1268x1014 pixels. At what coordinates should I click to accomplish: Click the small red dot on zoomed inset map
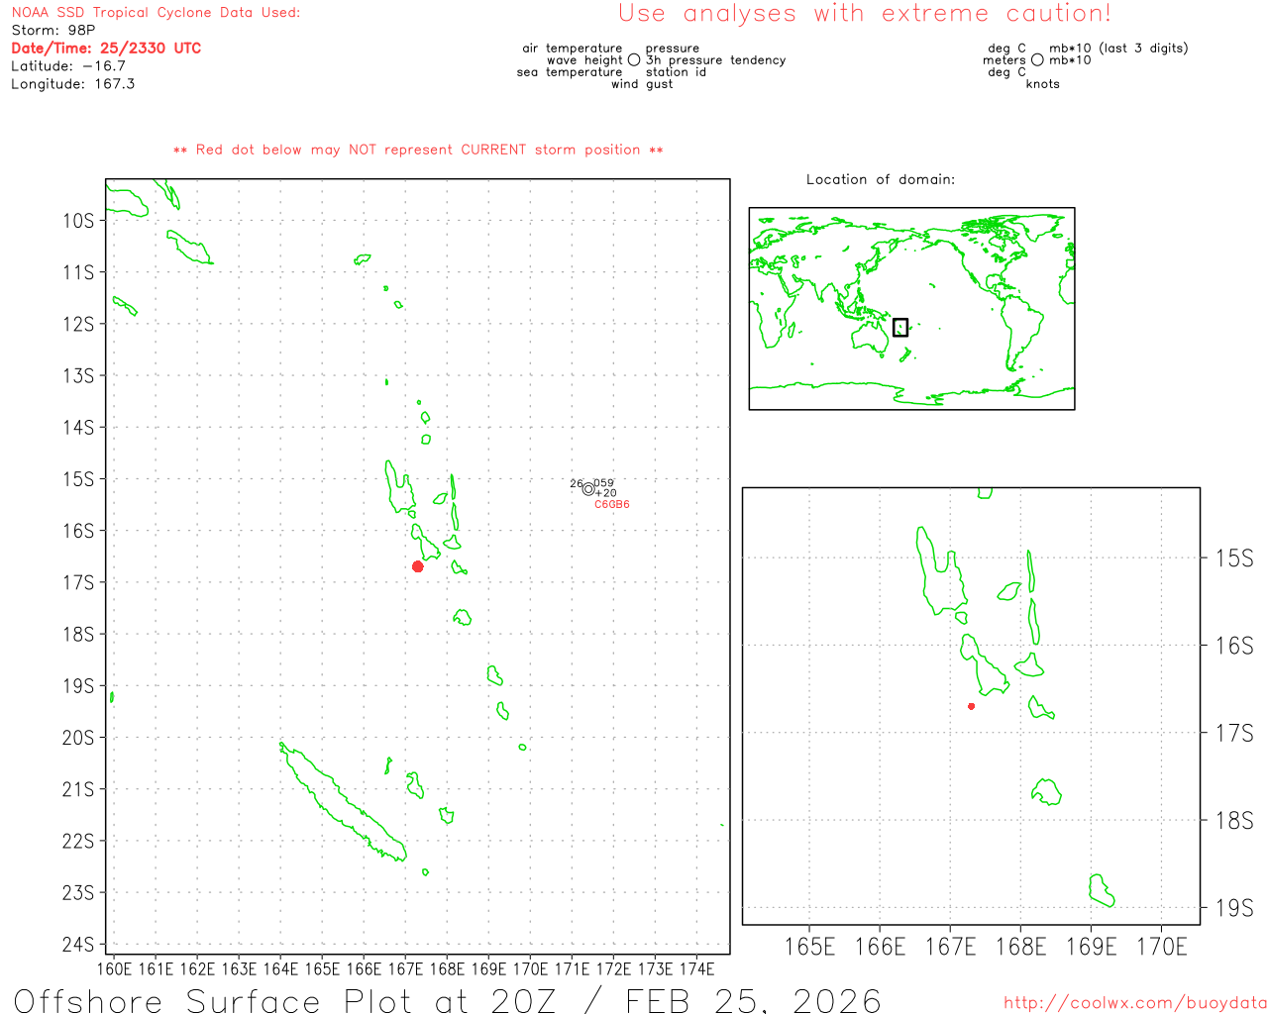[971, 706]
